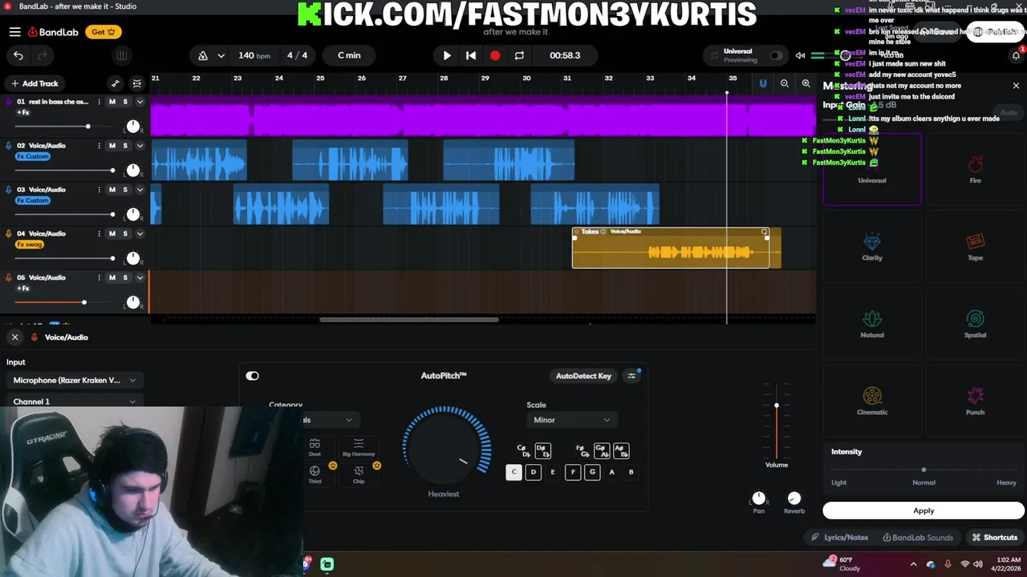
Task: Select the Third AutoPitch effect
Action: click(315, 474)
